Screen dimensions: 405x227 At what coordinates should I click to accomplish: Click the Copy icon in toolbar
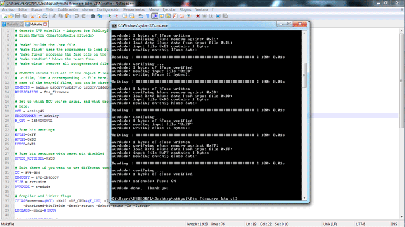(x=60, y=16)
